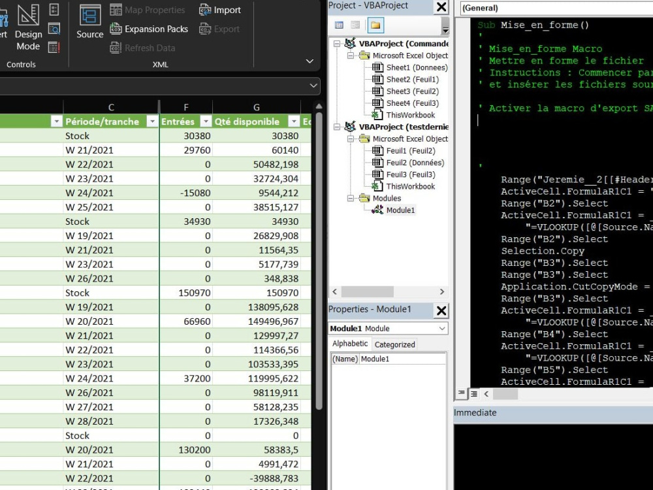Click Run Dialog icon in Controls group

[x=54, y=48]
